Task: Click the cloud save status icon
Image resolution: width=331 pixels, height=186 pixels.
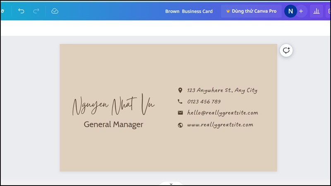Action: click(55, 11)
